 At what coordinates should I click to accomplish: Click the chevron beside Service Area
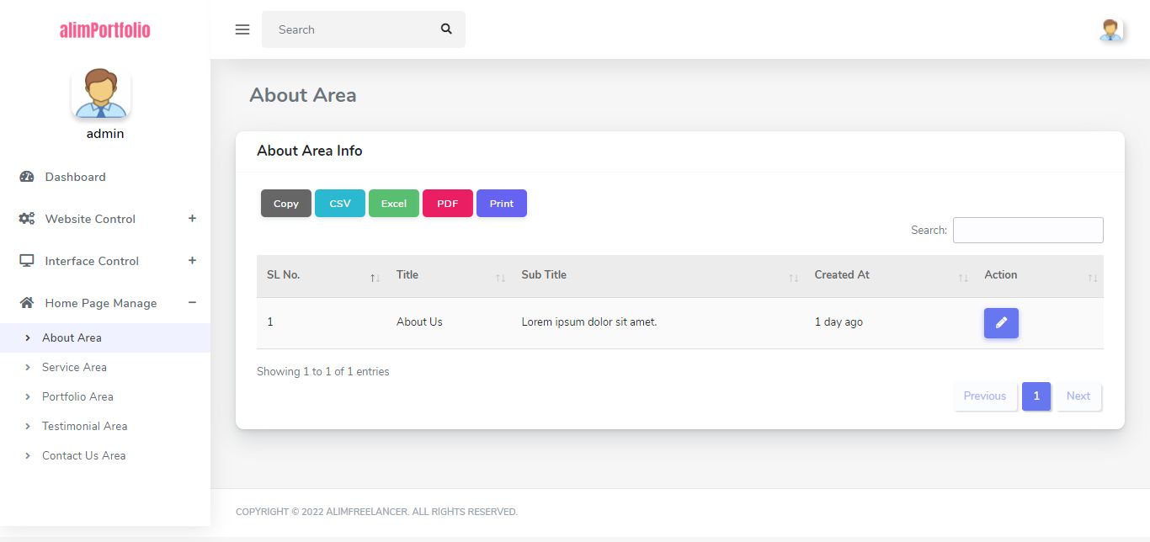[28, 368]
